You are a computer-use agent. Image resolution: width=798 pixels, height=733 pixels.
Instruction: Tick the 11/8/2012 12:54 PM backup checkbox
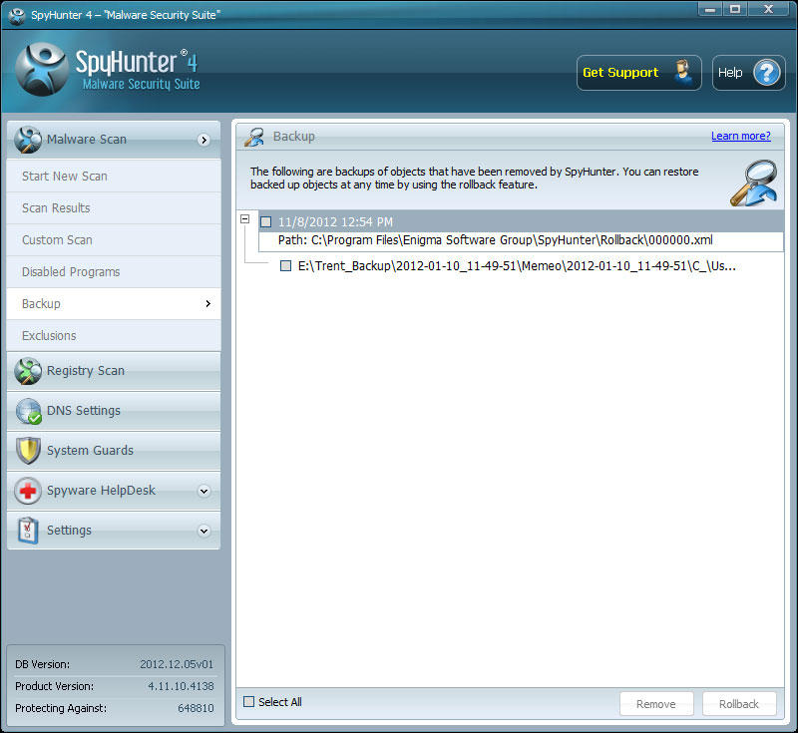point(265,221)
